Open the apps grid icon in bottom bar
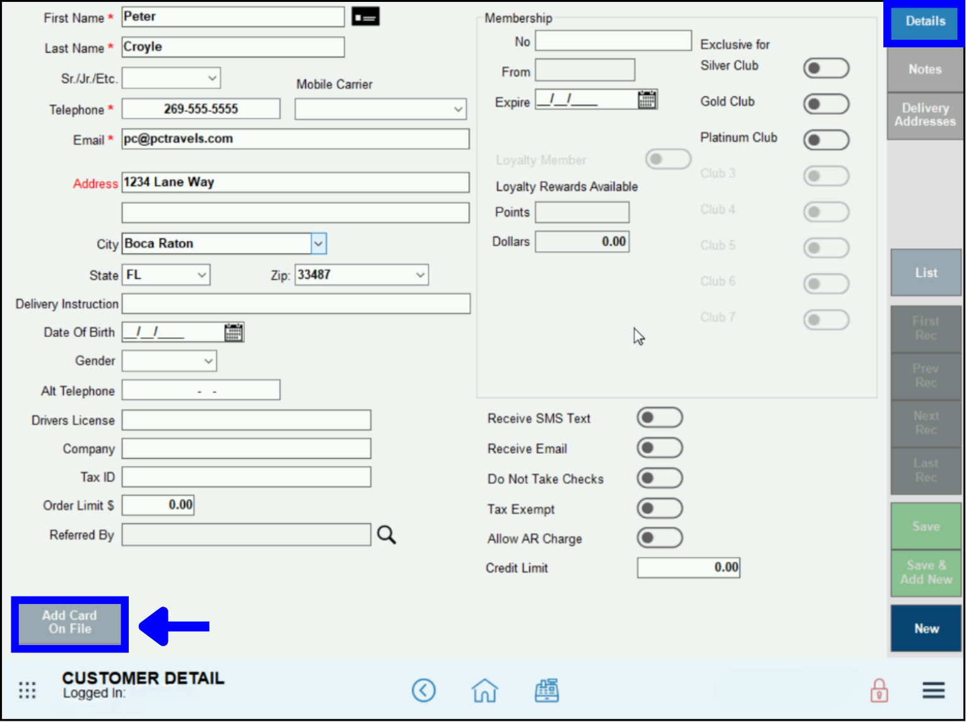Screen dimensions: 966x722 [27, 690]
